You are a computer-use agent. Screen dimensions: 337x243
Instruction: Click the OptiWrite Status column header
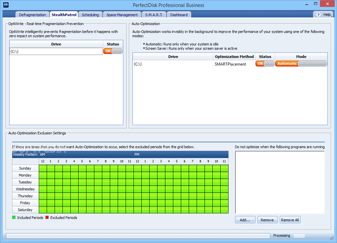point(113,44)
